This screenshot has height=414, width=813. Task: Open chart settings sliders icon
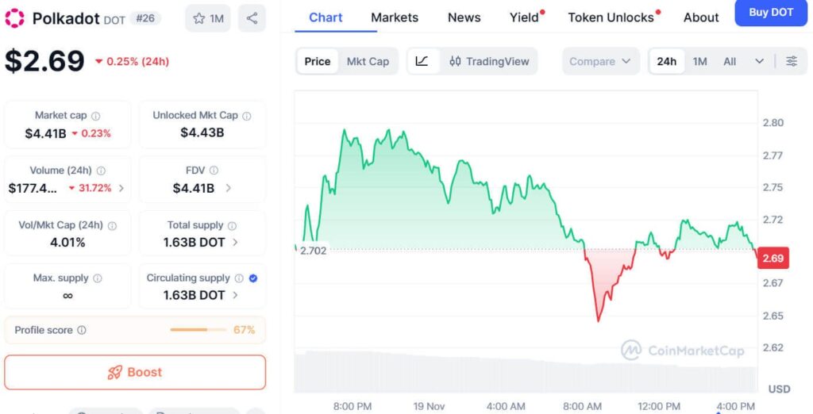[x=792, y=61]
